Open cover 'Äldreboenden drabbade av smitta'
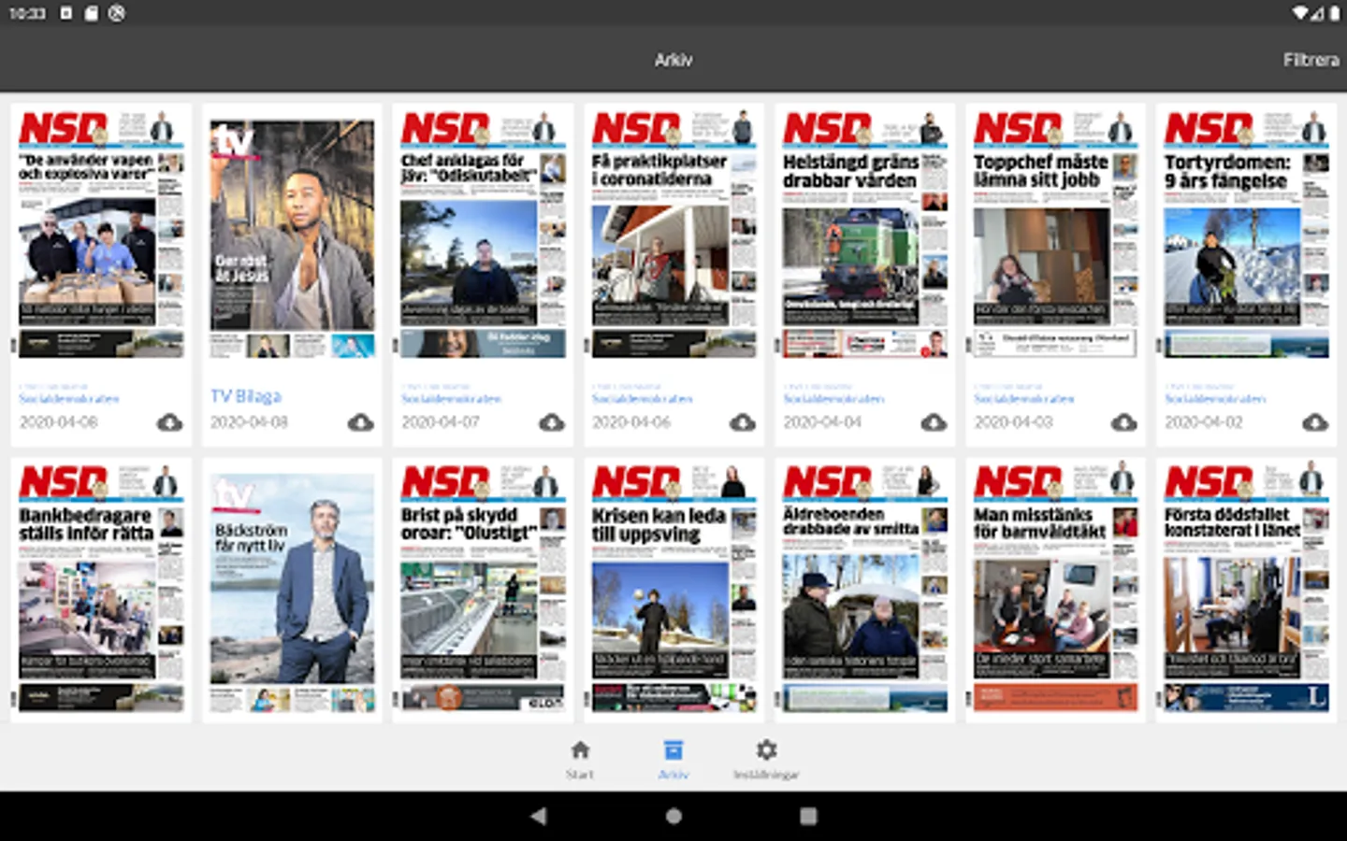Viewport: 1347px width, 841px height. coord(864,588)
